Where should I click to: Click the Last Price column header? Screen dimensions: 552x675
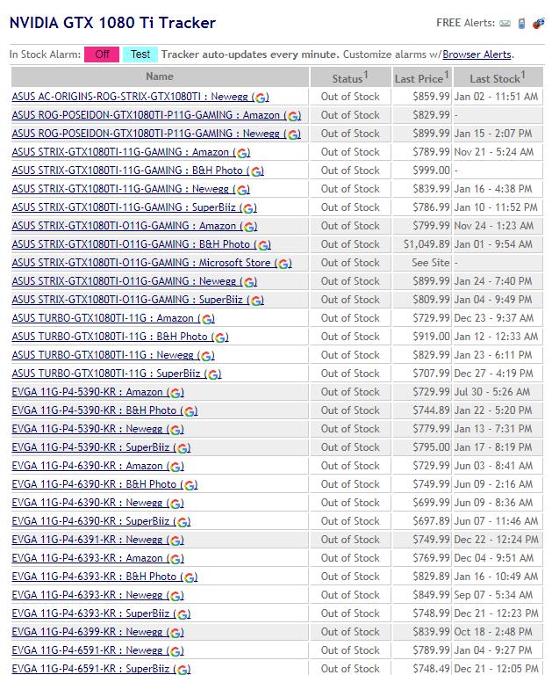422,76
